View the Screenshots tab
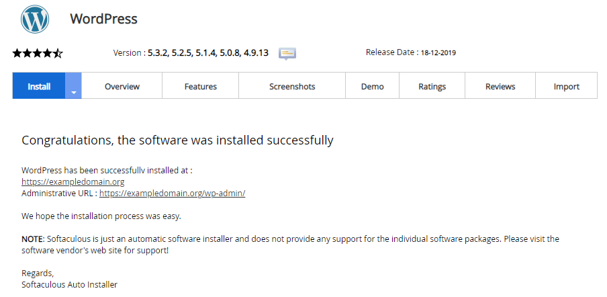 (x=292, y=85)
